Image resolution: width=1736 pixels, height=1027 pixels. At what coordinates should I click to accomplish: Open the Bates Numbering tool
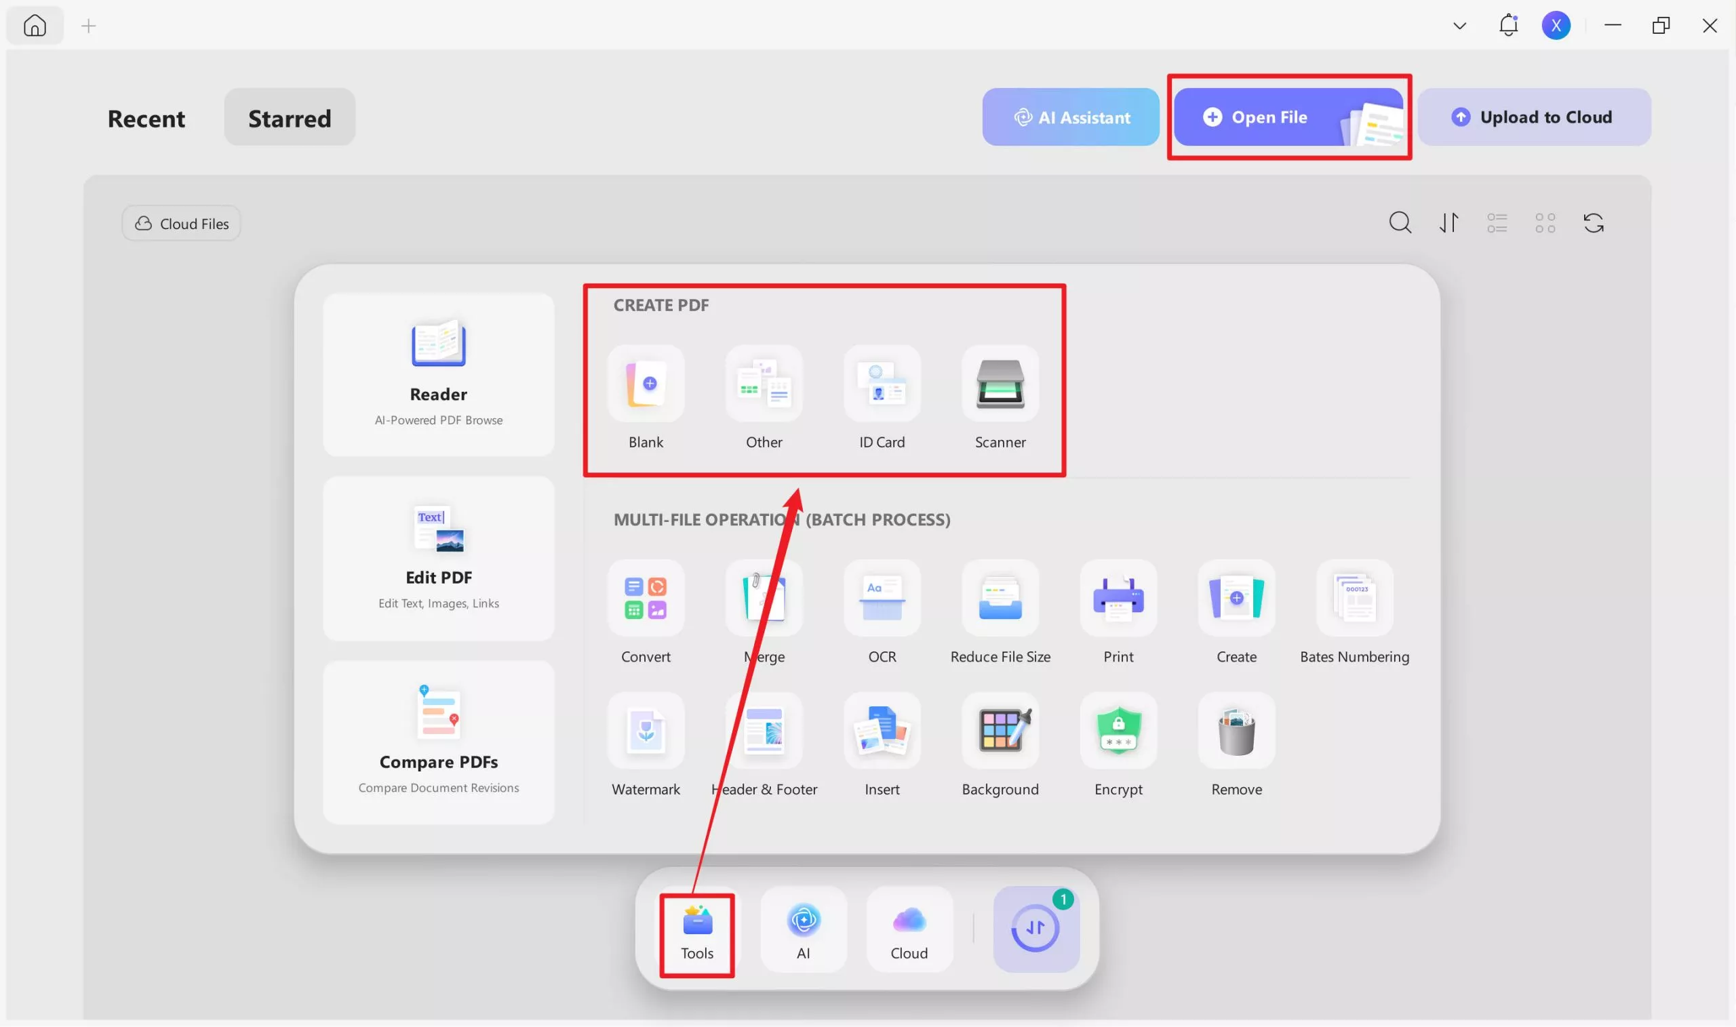click(x=1354, y=599)
